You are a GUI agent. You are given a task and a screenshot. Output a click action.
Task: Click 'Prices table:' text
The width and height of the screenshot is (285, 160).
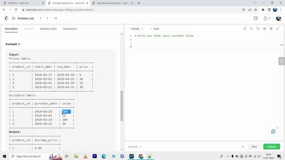20,59
